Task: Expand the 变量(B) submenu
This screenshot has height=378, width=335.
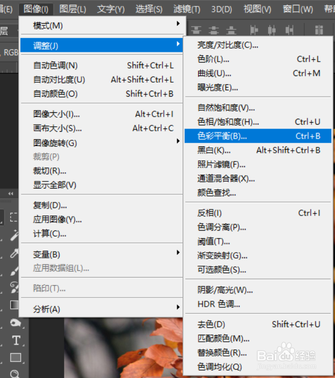Action: click(102, 254)
